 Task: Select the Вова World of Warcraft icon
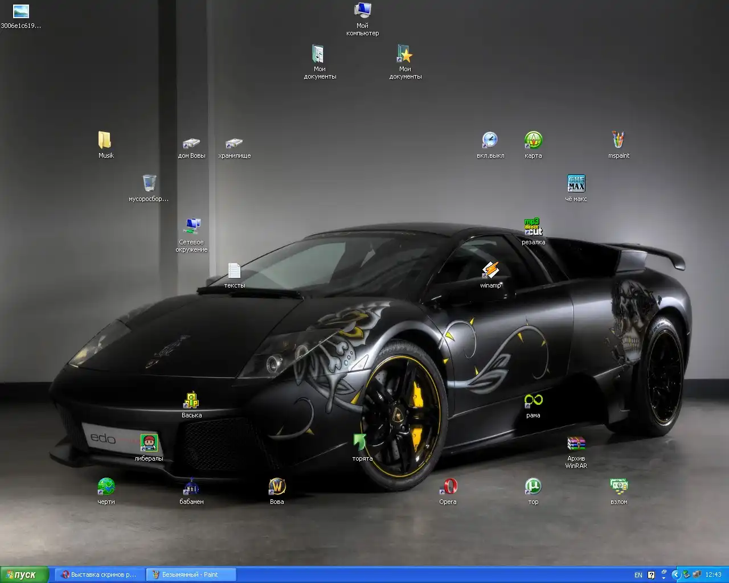click(x=277, y=487)
